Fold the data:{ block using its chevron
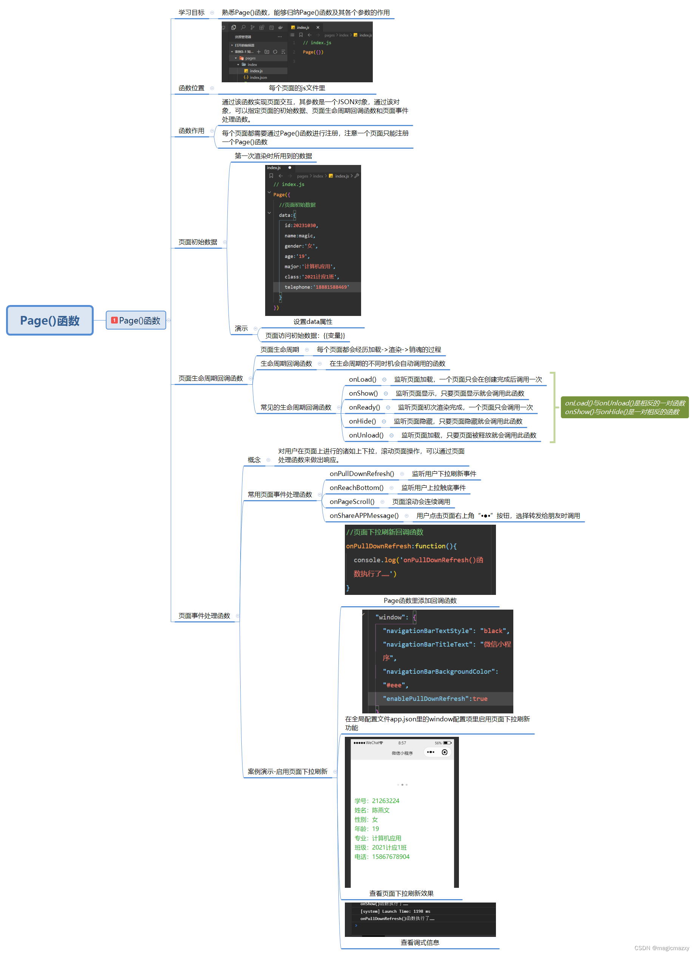This screenshot has height=955, width=695. point(269,213)
